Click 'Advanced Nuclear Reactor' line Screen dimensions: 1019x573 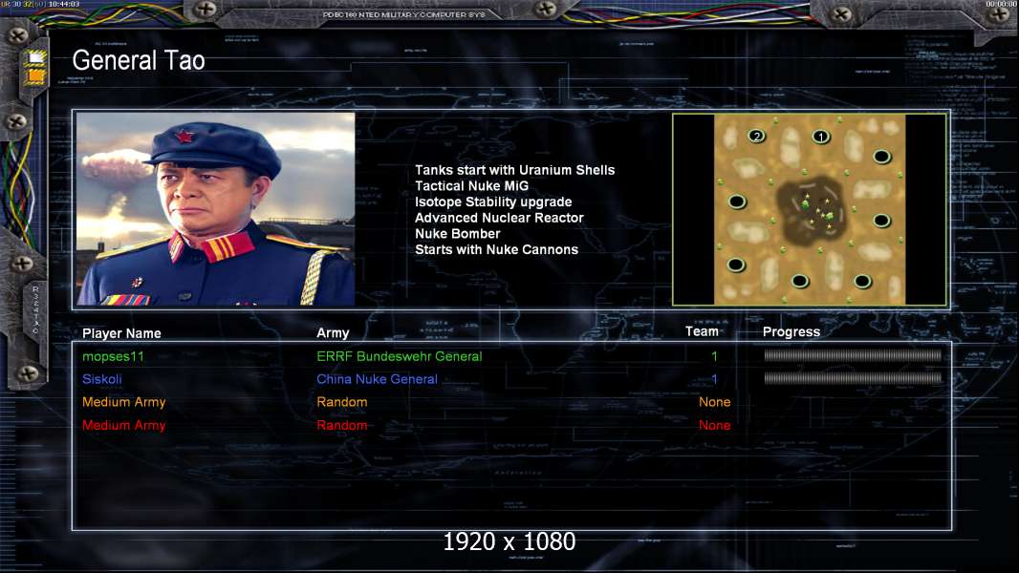(499, 218)
